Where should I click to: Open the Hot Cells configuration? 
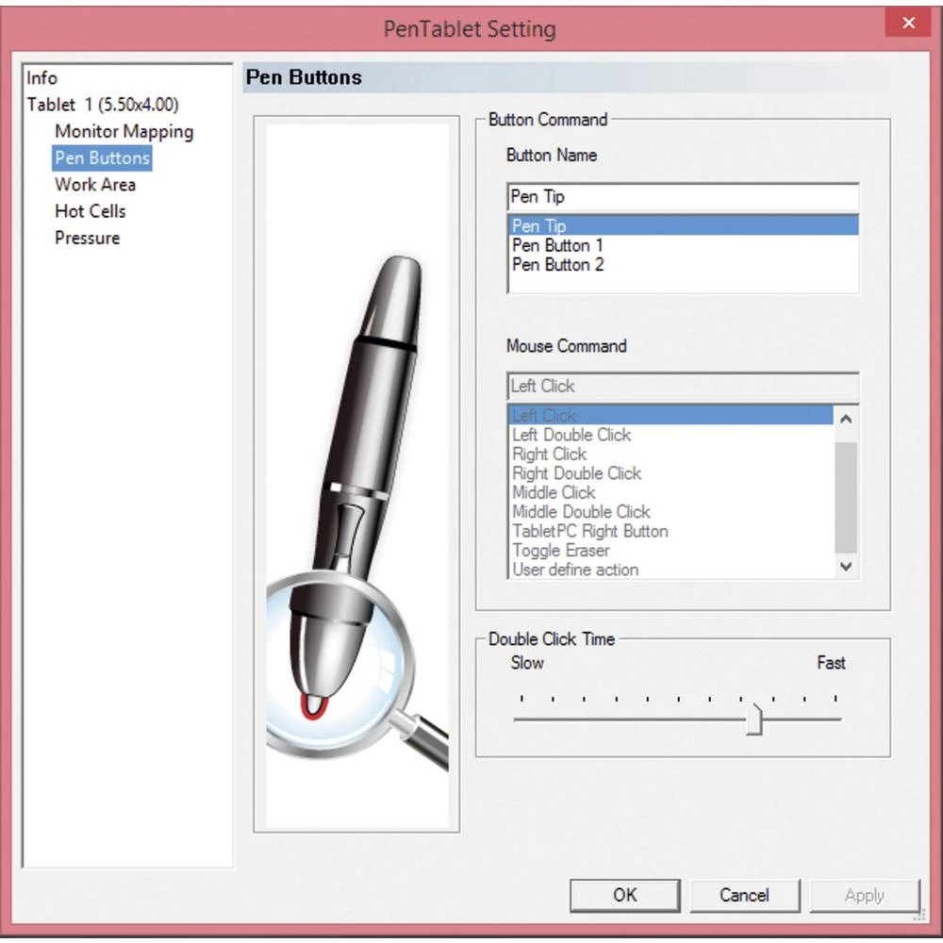pyautogui.click(x=90, y=210)
